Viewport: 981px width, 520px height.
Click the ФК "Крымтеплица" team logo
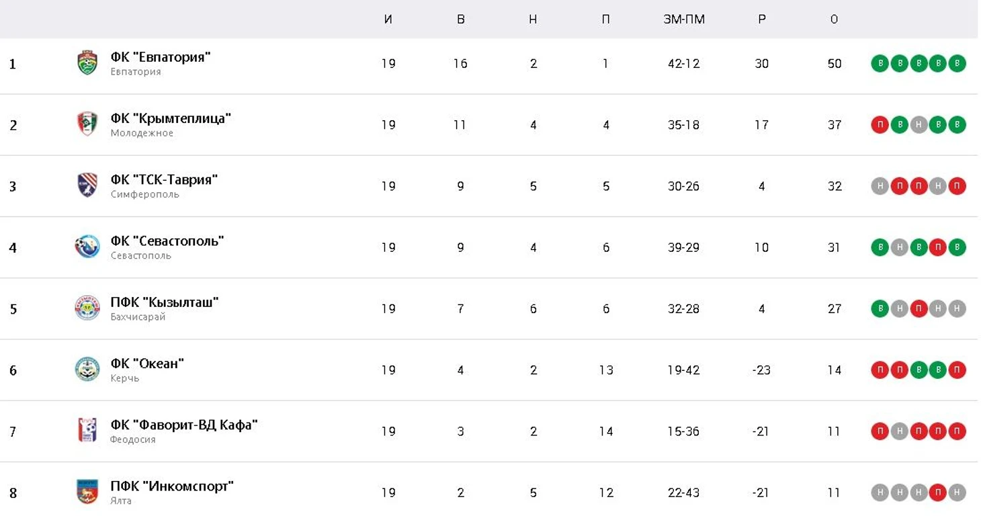pos(87,124)
